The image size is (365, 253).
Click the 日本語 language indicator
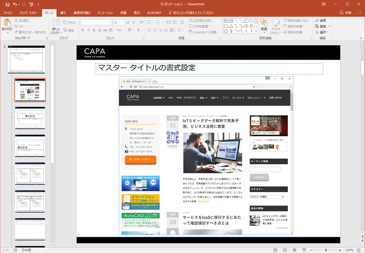pyautogui.click(x=26, y=250)
